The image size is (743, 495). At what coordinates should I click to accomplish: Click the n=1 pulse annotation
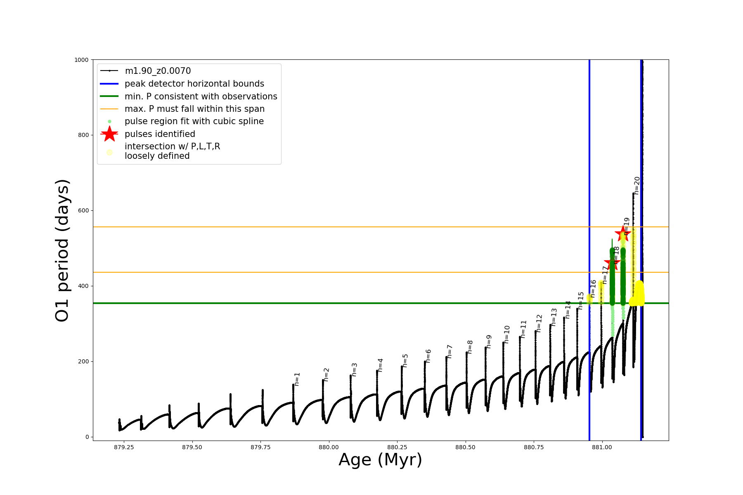click(297, 379)
